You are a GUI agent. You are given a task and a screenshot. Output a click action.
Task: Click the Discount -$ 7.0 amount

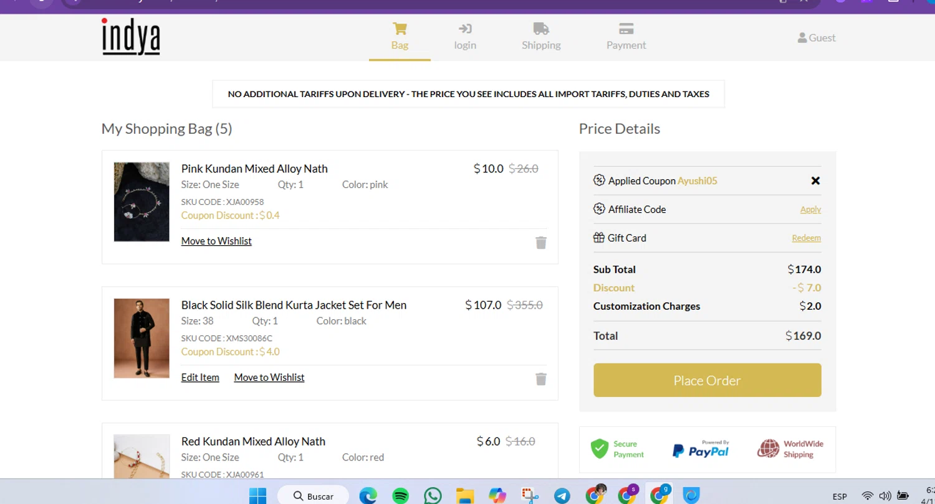(x=807, y=288)
